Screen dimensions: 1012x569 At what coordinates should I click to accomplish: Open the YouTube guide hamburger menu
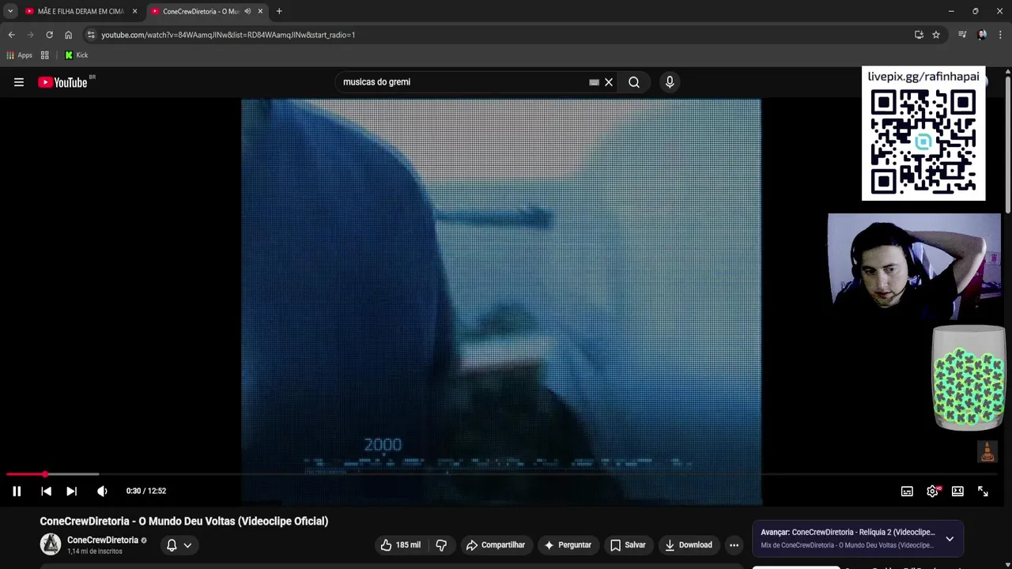click(19, 82)
